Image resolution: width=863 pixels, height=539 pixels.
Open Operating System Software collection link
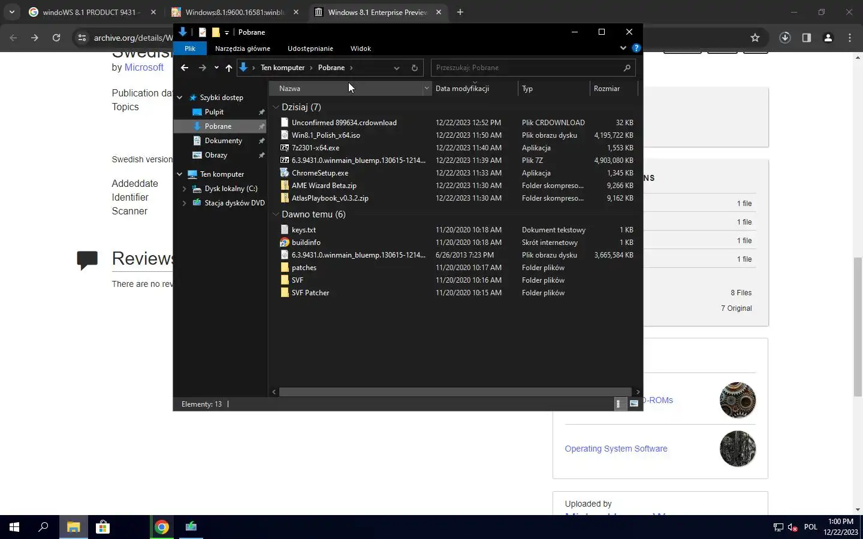[x=616, y=449]
